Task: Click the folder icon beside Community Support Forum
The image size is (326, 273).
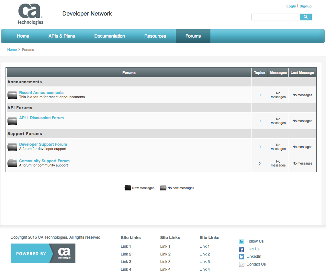Action: point(12,163)
